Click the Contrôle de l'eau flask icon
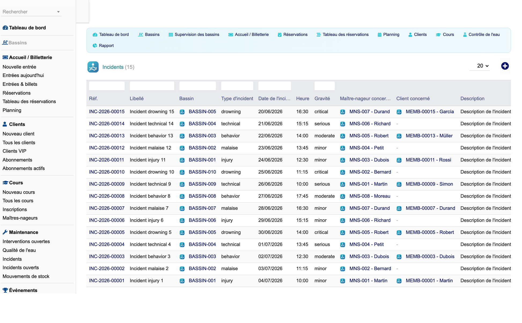 pyautogui.click(x=465, y=35)
